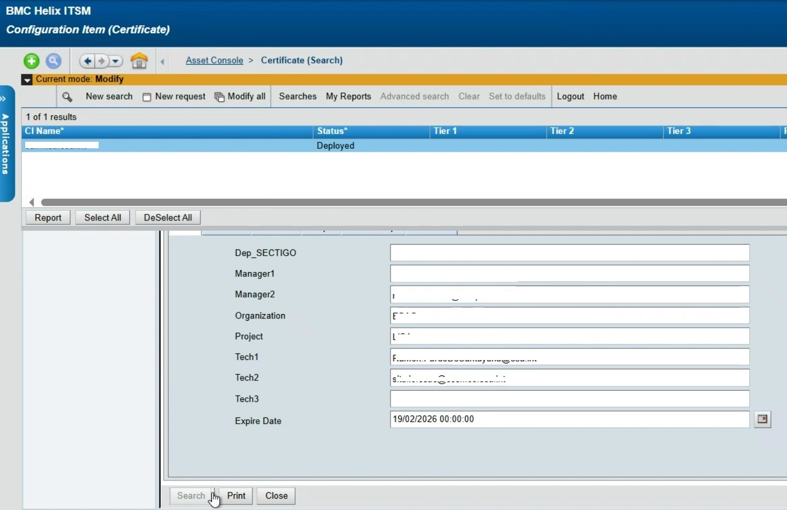Click the Modify all stacked-pages icon

pyautogui.click(x=219, y=96)
